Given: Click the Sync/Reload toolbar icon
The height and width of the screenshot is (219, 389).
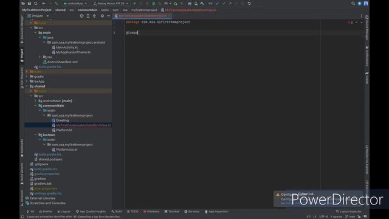Looking at the screenshot, I should 36,4.
